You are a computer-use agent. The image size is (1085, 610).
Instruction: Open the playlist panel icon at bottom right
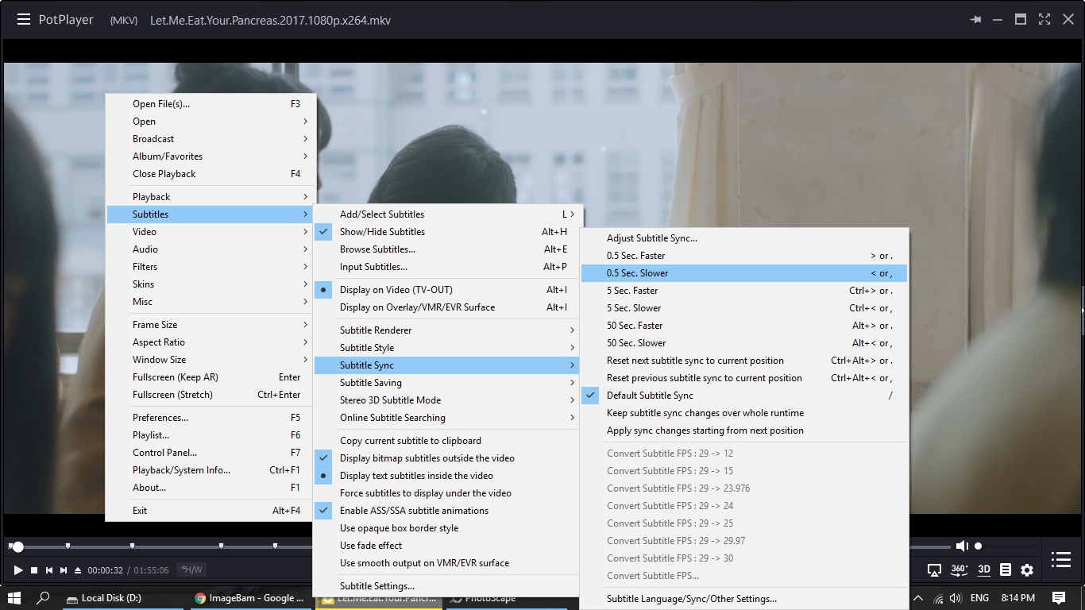point(1060,560)
